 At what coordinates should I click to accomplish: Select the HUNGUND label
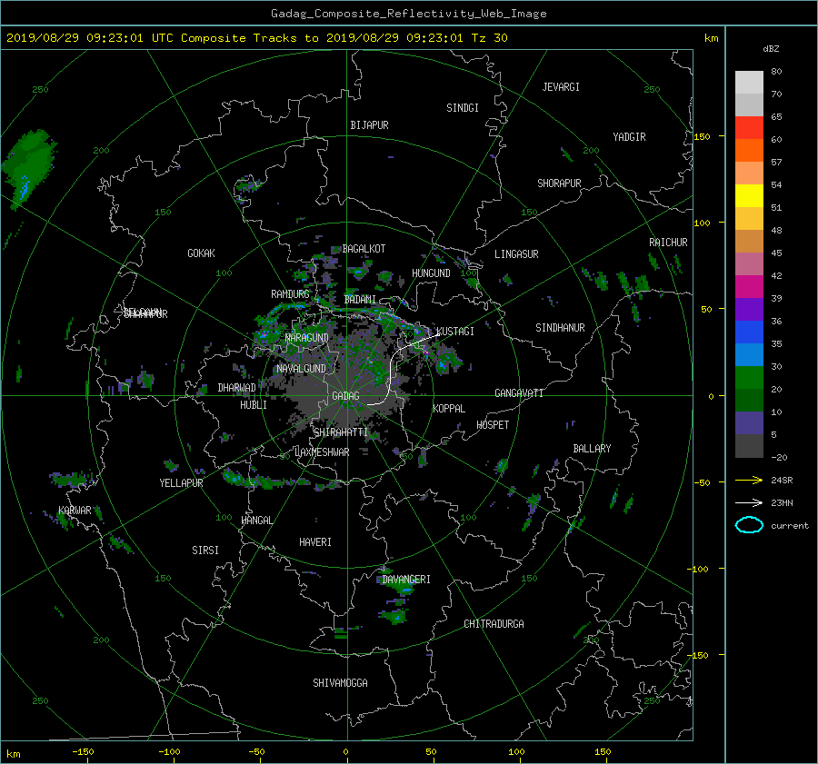pos(431,273)
